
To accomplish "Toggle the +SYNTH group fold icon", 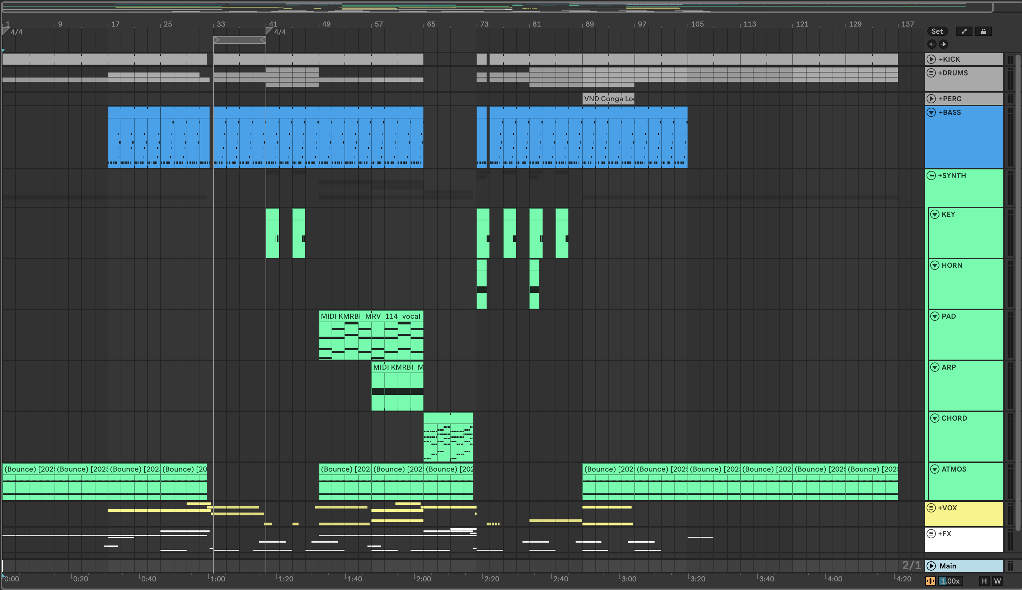I will tap(931, 175).
